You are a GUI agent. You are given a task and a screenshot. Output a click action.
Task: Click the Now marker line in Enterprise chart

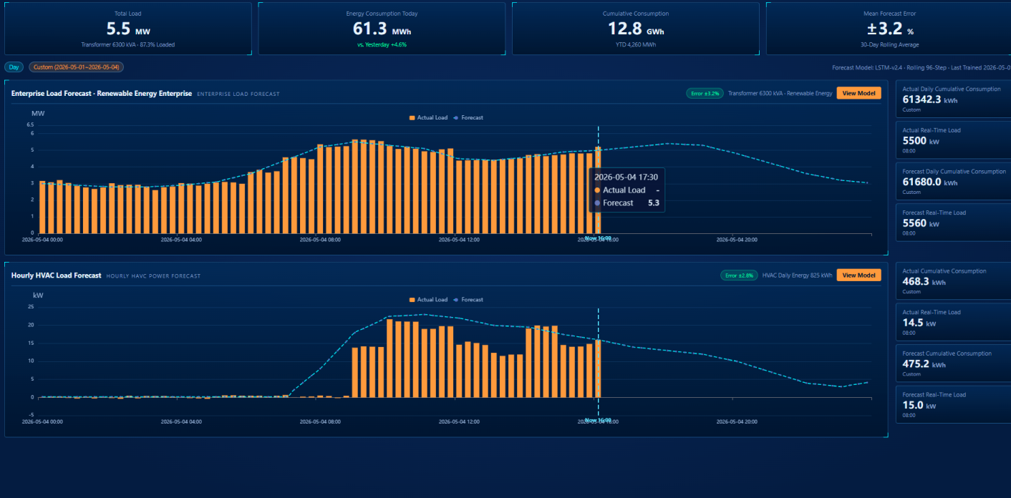598,179
